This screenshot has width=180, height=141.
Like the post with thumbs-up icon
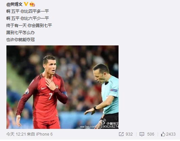[x=163, y=134]
